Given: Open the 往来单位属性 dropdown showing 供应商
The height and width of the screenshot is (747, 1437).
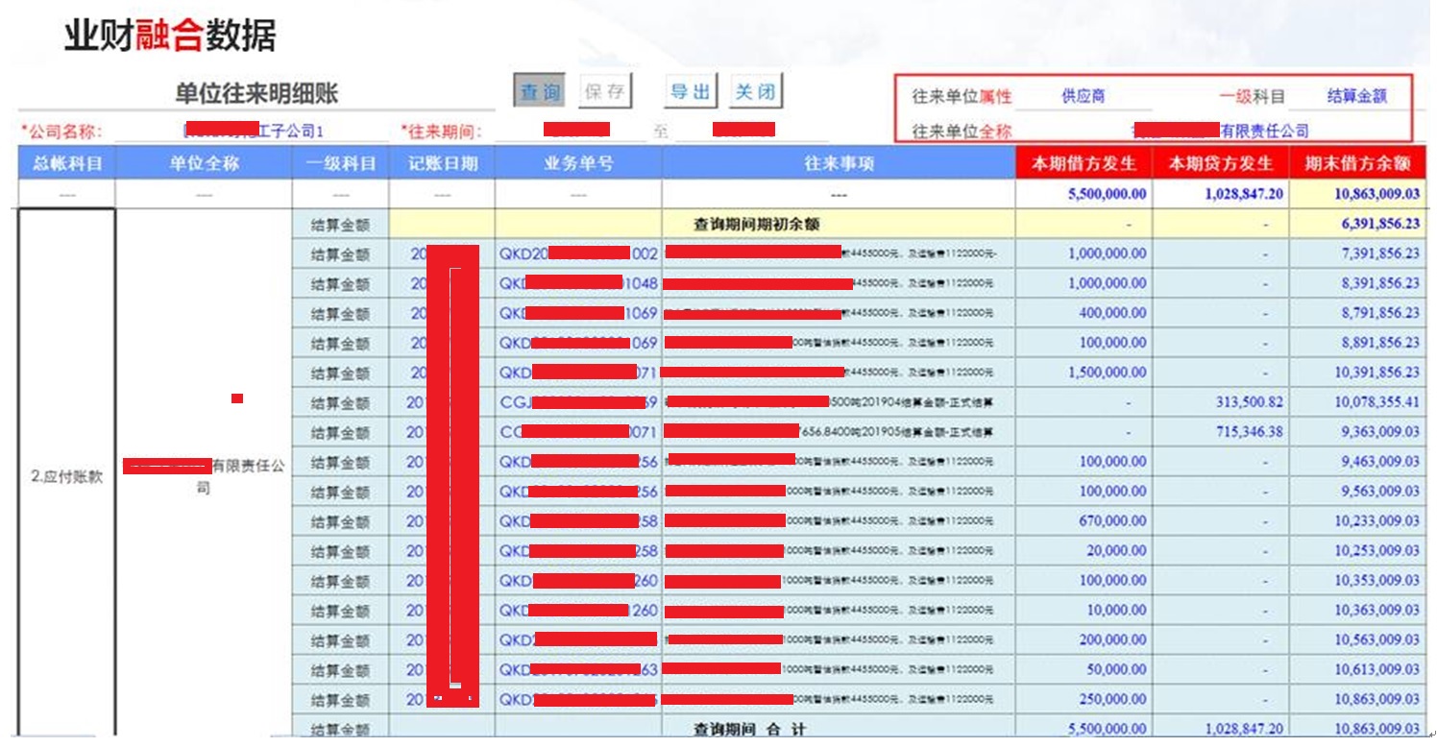Looking at the screenshot, I should (x=1083, y=96).
